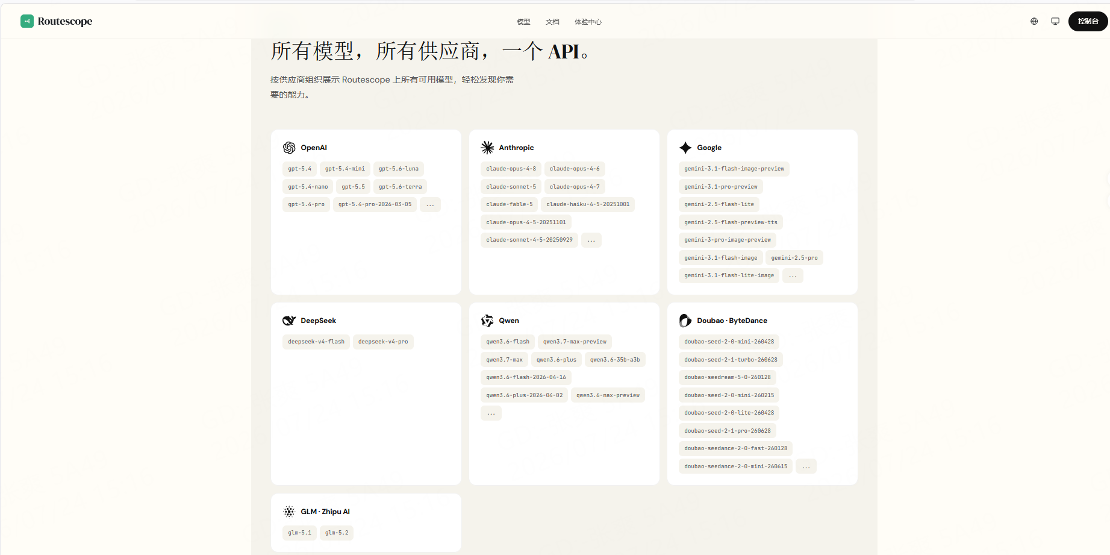The height and width of the screenshot is (555, 1110).
Task: Expand more Anthropic models ellipsis
Action: click(x=591, y=240)
